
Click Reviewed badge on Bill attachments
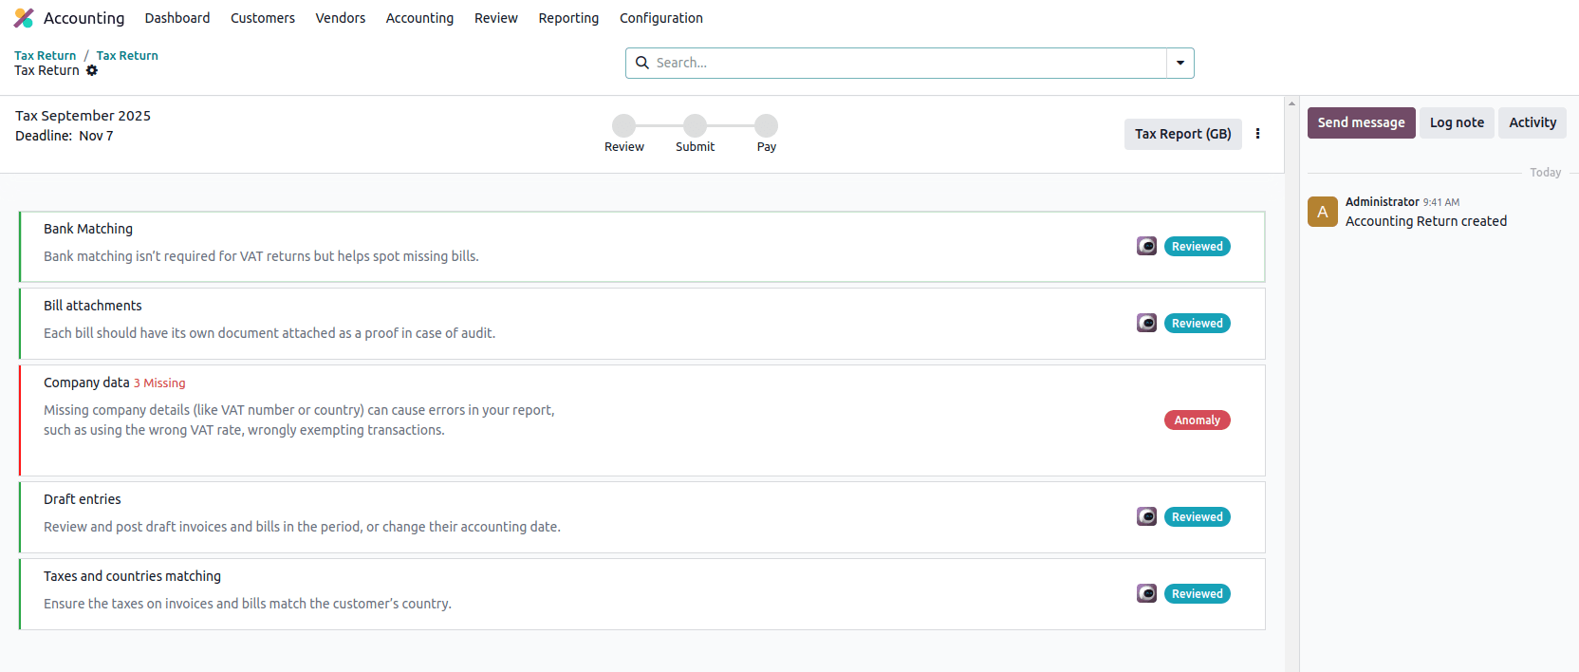pyautogui.click(x=1198, y=323)
